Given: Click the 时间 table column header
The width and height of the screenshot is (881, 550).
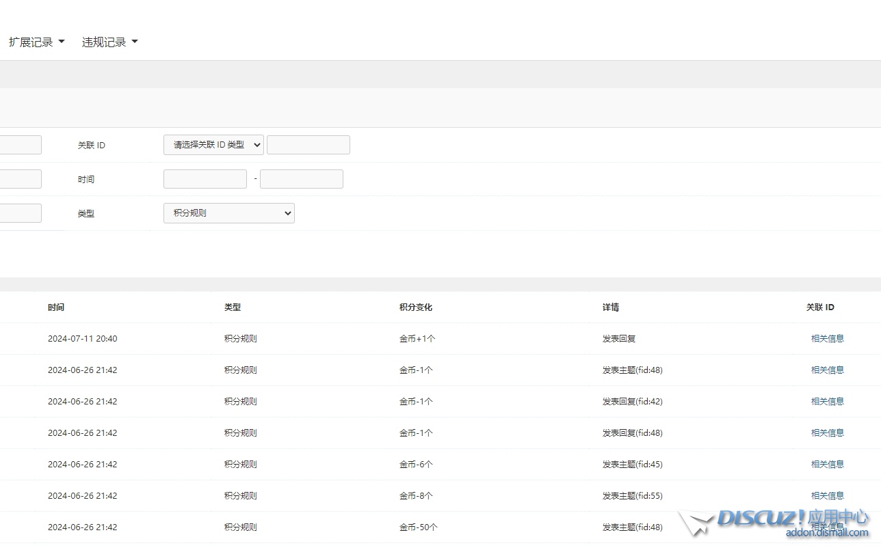Looking at the screenshot, I should coord(56,307).
